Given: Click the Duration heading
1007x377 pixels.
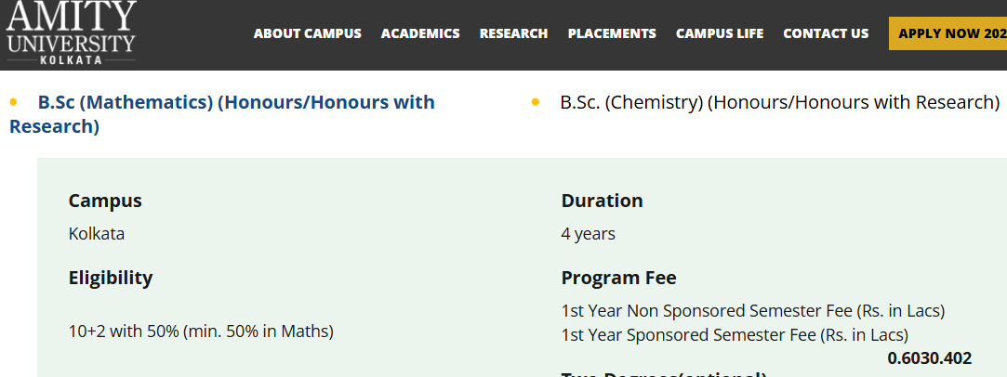Looking at the screenshot, I should [602, 201].
